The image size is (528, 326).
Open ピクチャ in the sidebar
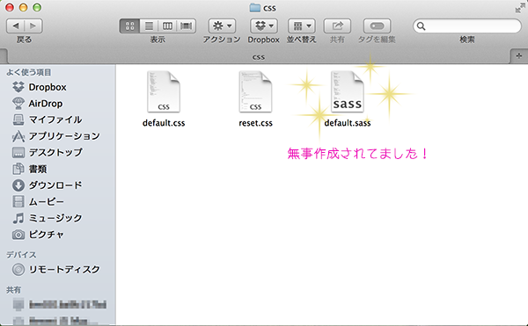pos(38,235)
